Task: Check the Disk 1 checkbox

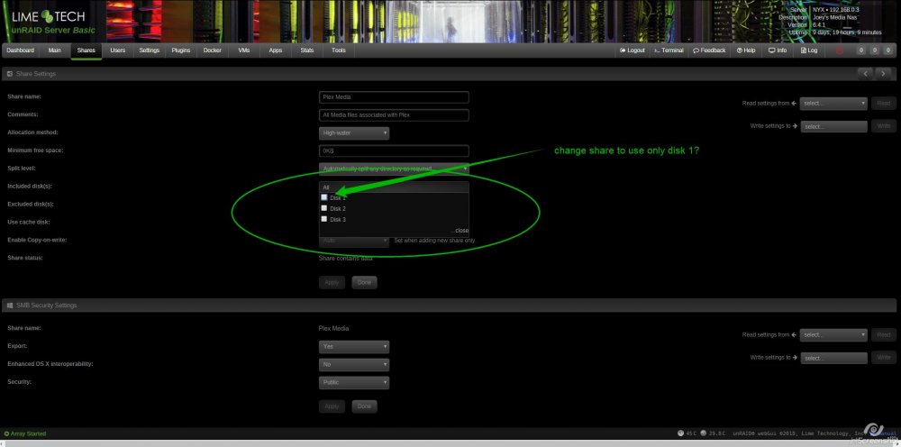Action: 324,197
